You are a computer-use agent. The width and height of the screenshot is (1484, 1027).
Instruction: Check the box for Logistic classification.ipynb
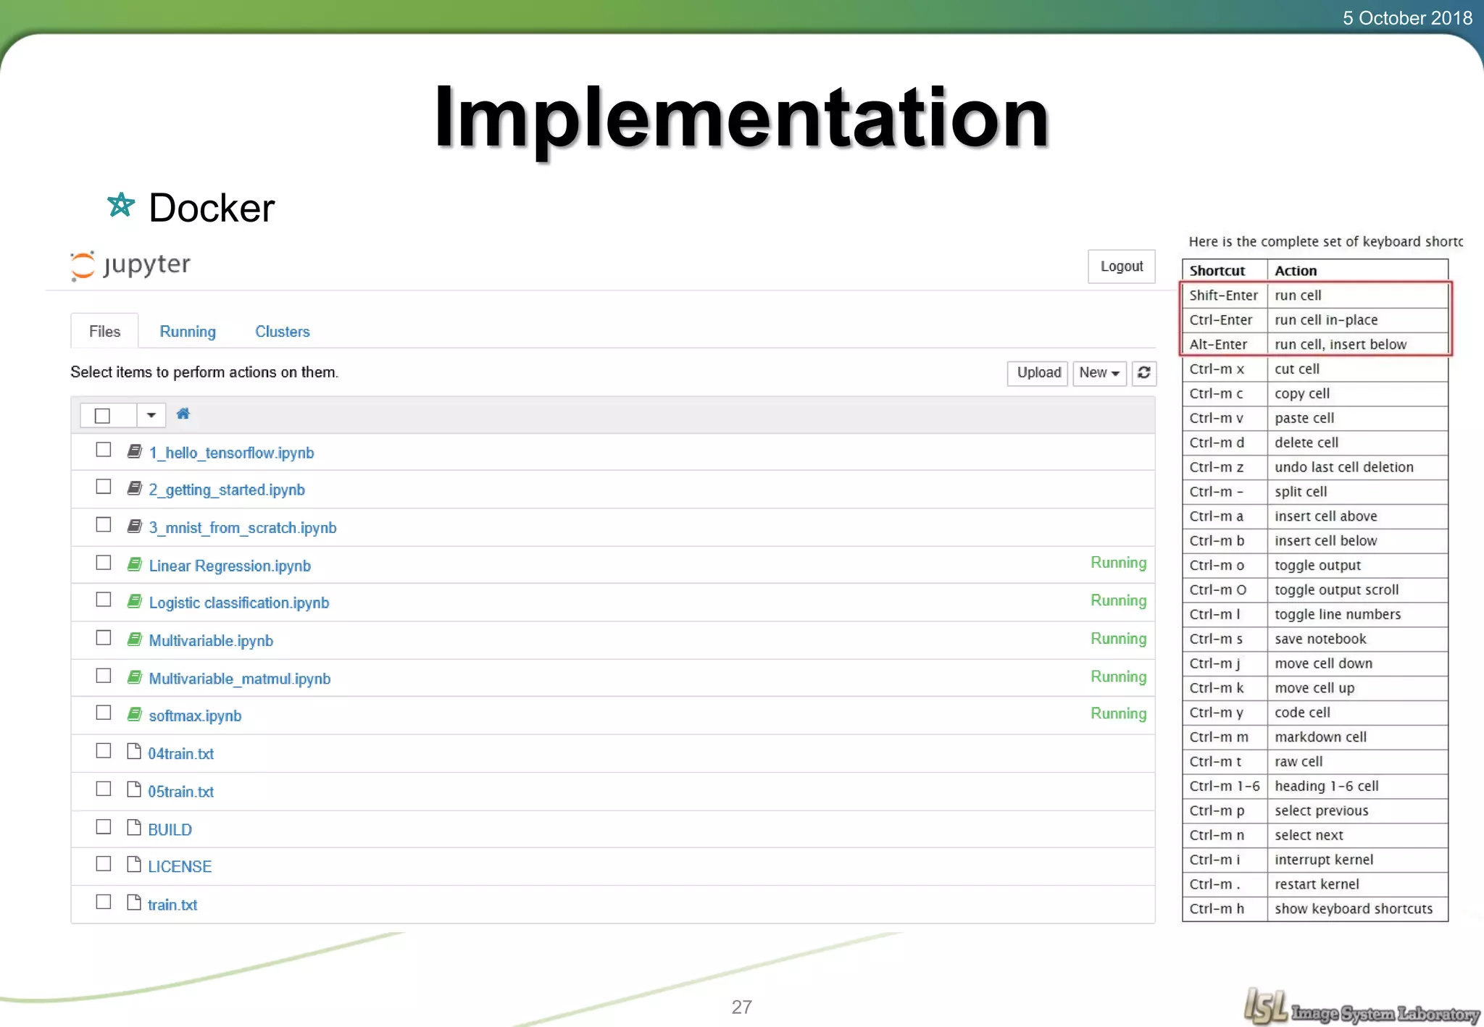104,600
